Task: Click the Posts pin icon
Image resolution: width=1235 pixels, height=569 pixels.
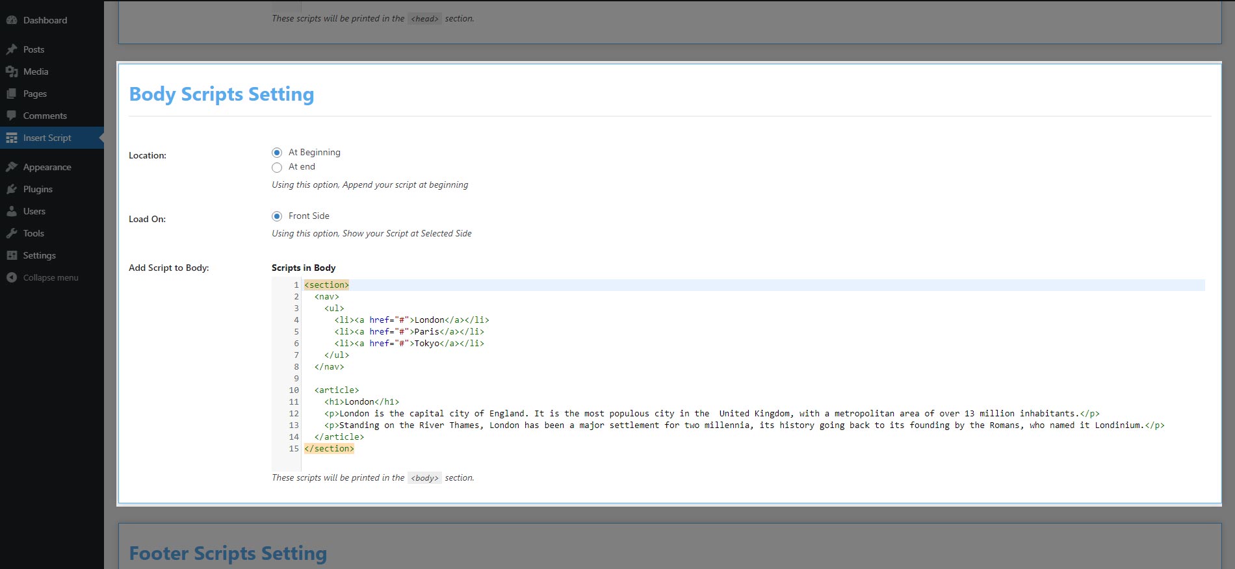Action: 12,49
